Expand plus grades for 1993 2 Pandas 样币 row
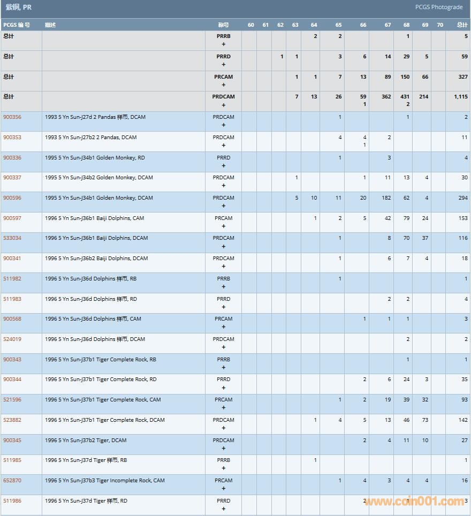This screenshot has width=471, height=516. pyautogui.click(x=223, y=125)
